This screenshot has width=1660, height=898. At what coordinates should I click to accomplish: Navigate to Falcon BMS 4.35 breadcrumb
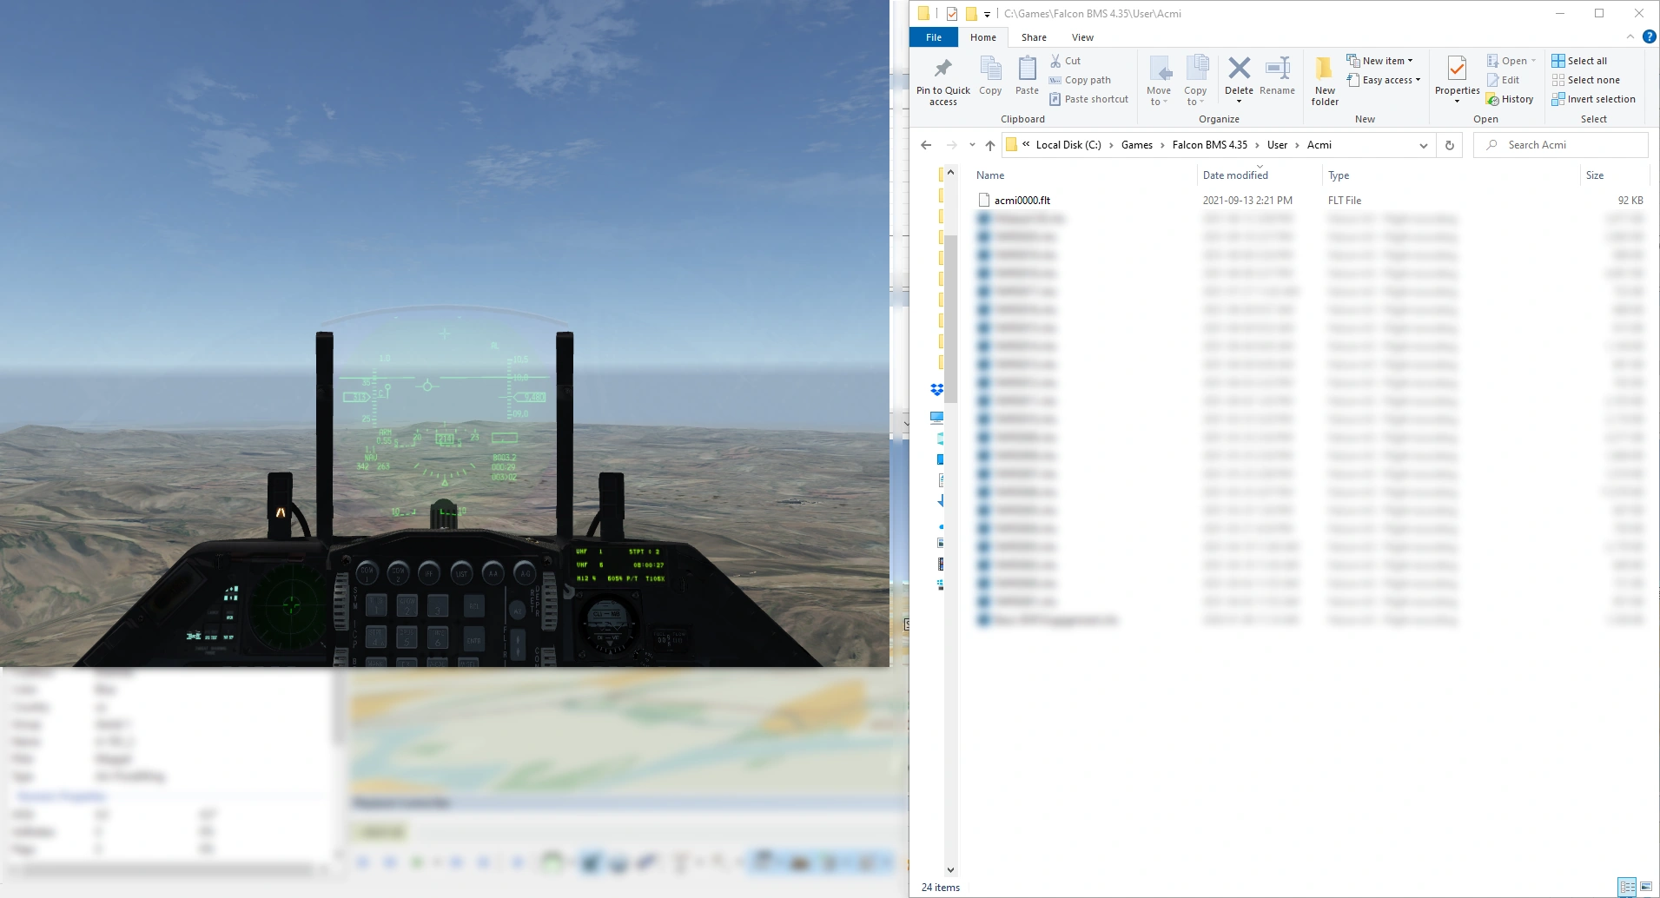[1209, 145]
